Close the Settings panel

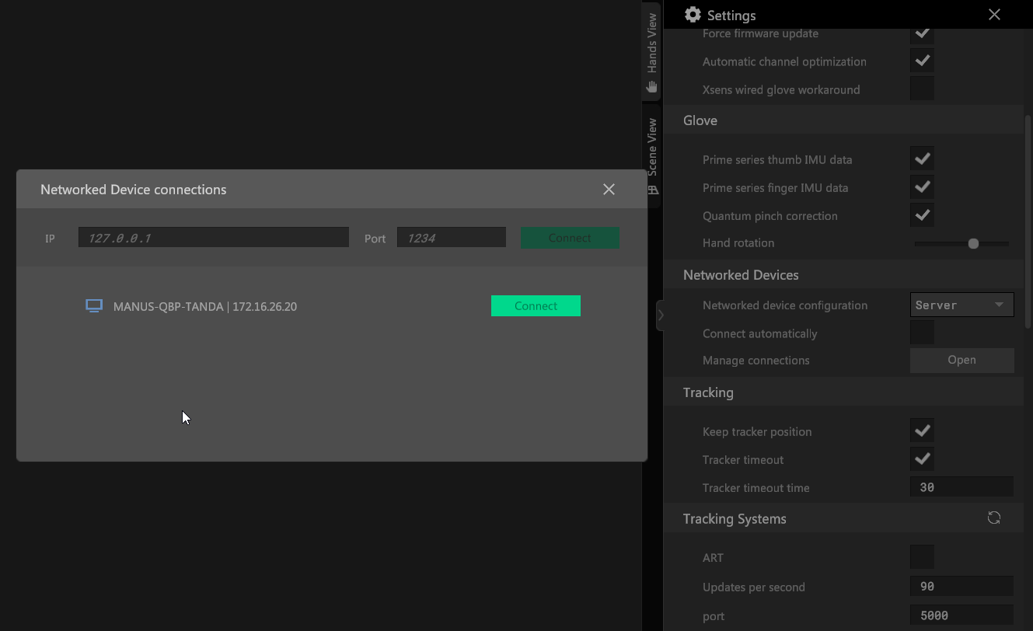click(994, 15)
